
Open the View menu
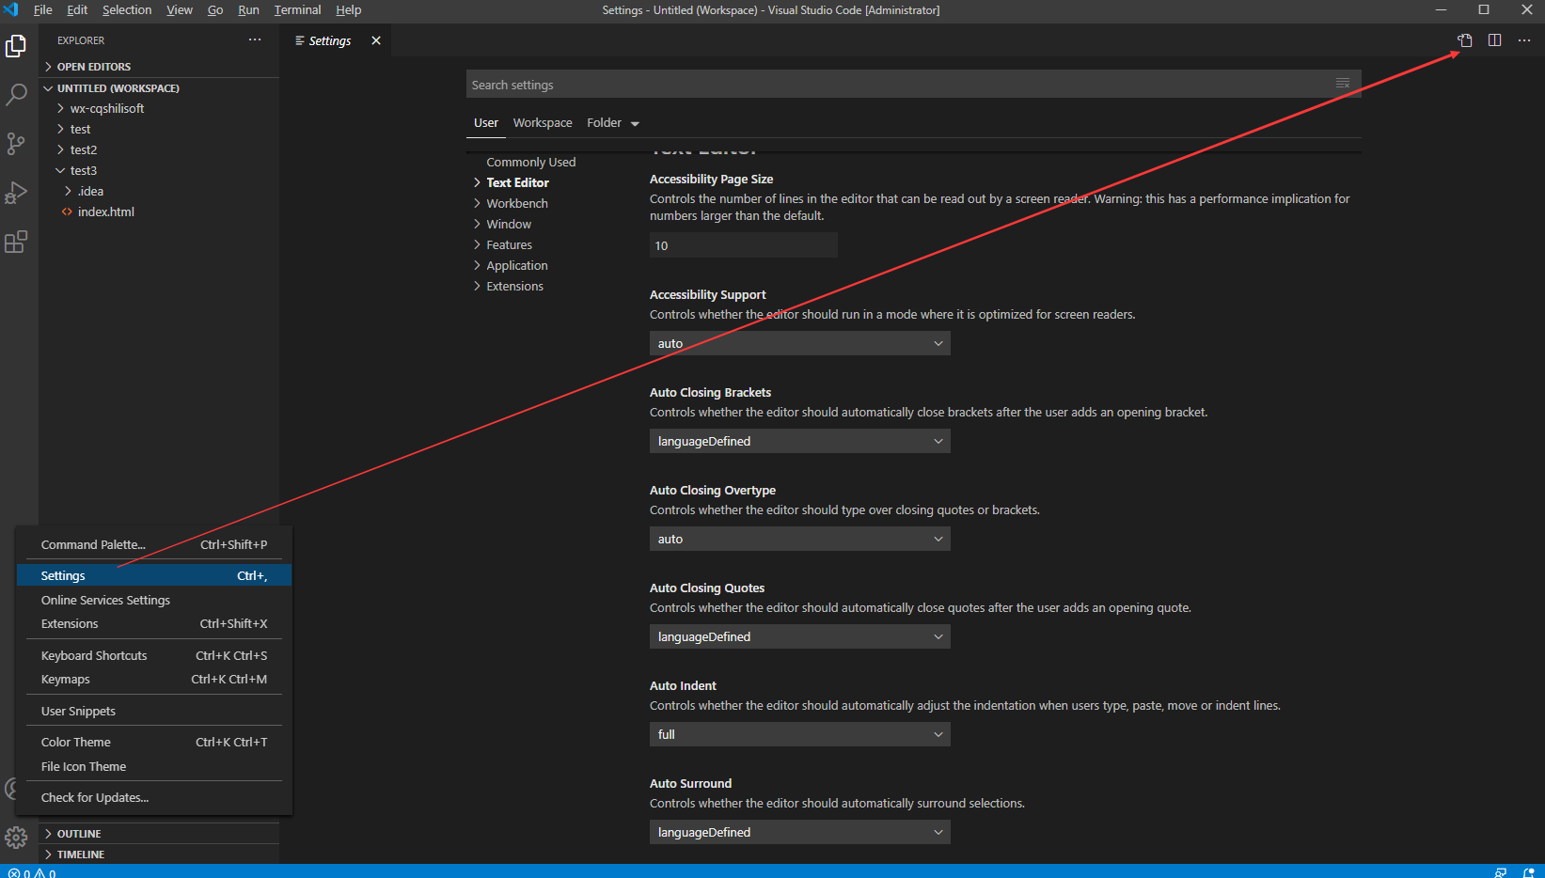[x=180, y=9]
